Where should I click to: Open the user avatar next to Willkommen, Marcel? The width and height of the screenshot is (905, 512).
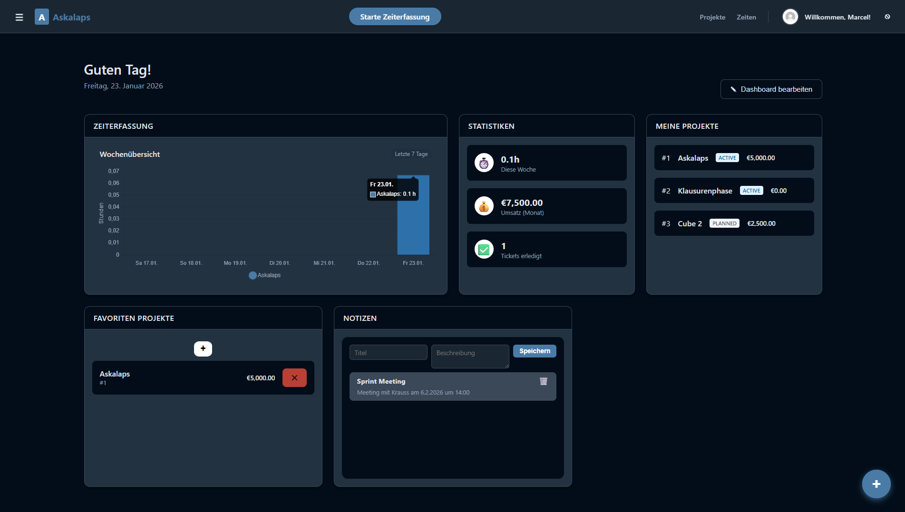click(x=790, y=17)
